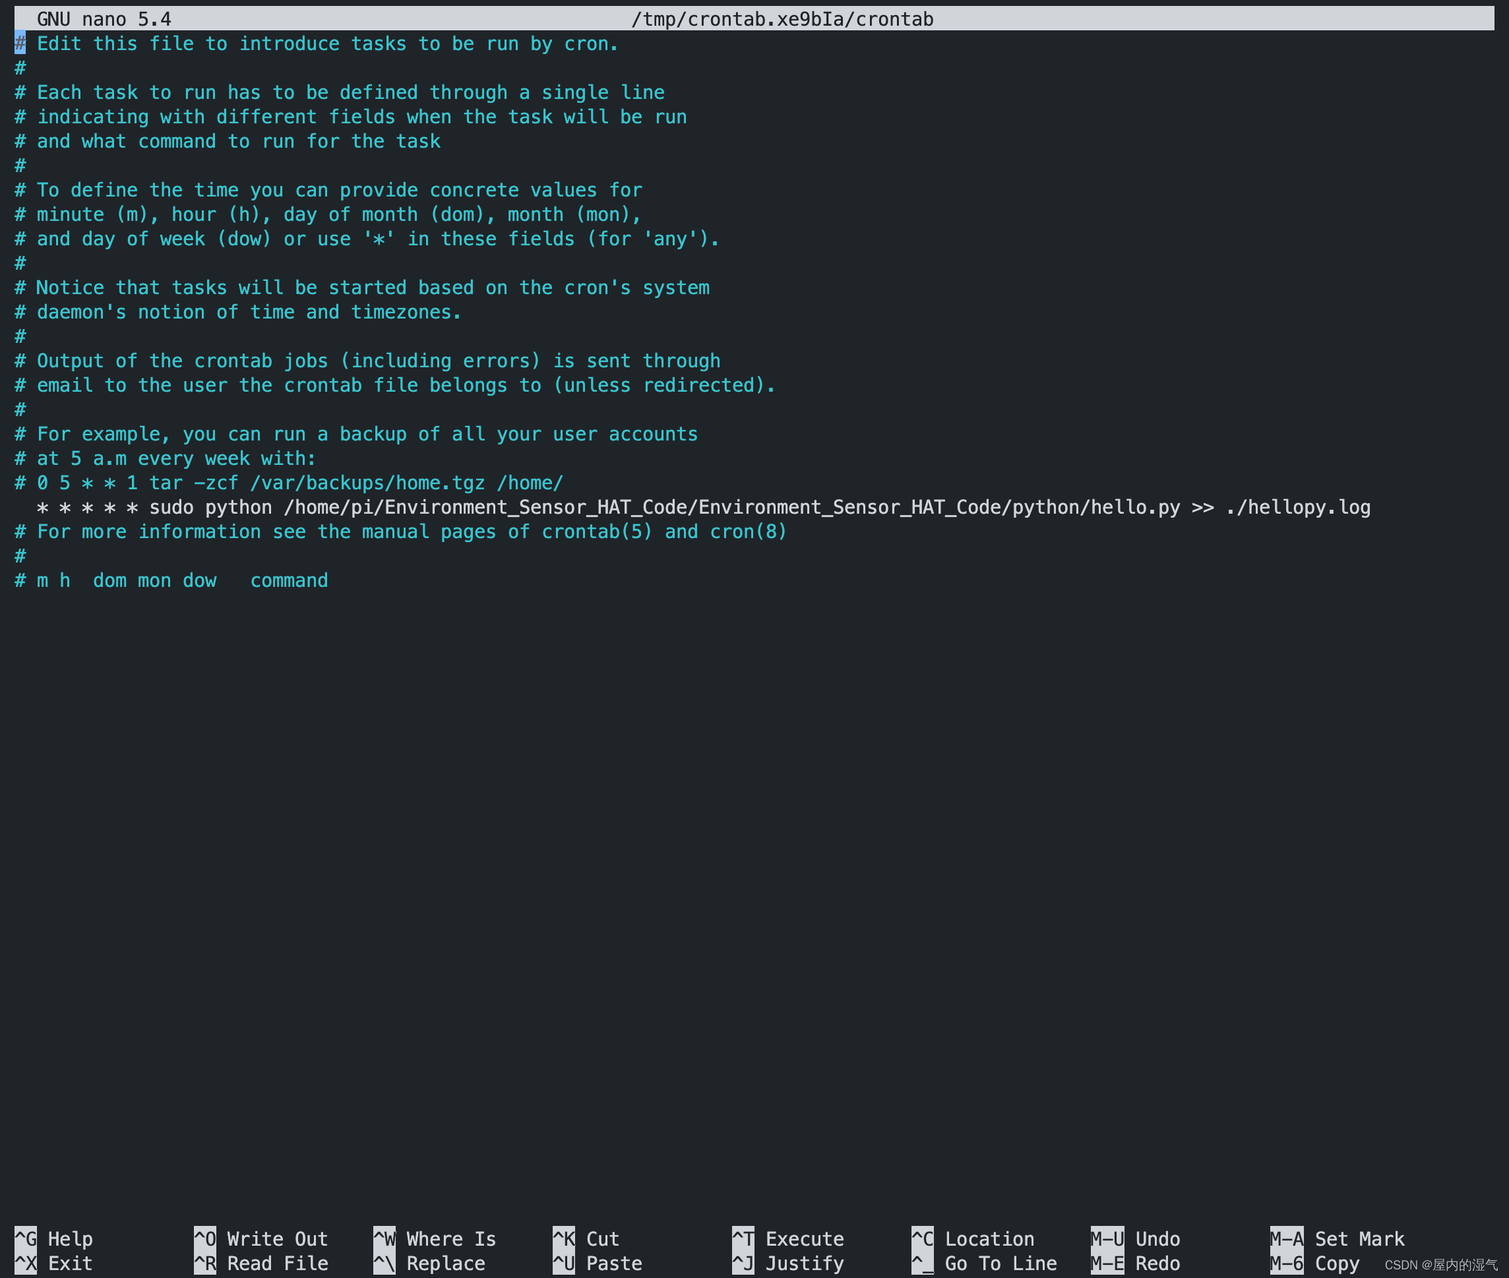Choose the ^W Where Is shortcut
This screenshot has height=1278, width=1509.
click(x=435, y=1239)
